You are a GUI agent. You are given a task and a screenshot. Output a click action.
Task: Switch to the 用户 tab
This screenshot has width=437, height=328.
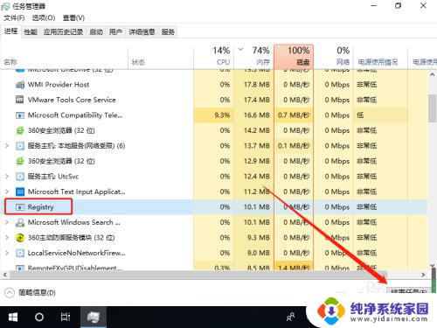pyautogui.click(x=115, y=31)
